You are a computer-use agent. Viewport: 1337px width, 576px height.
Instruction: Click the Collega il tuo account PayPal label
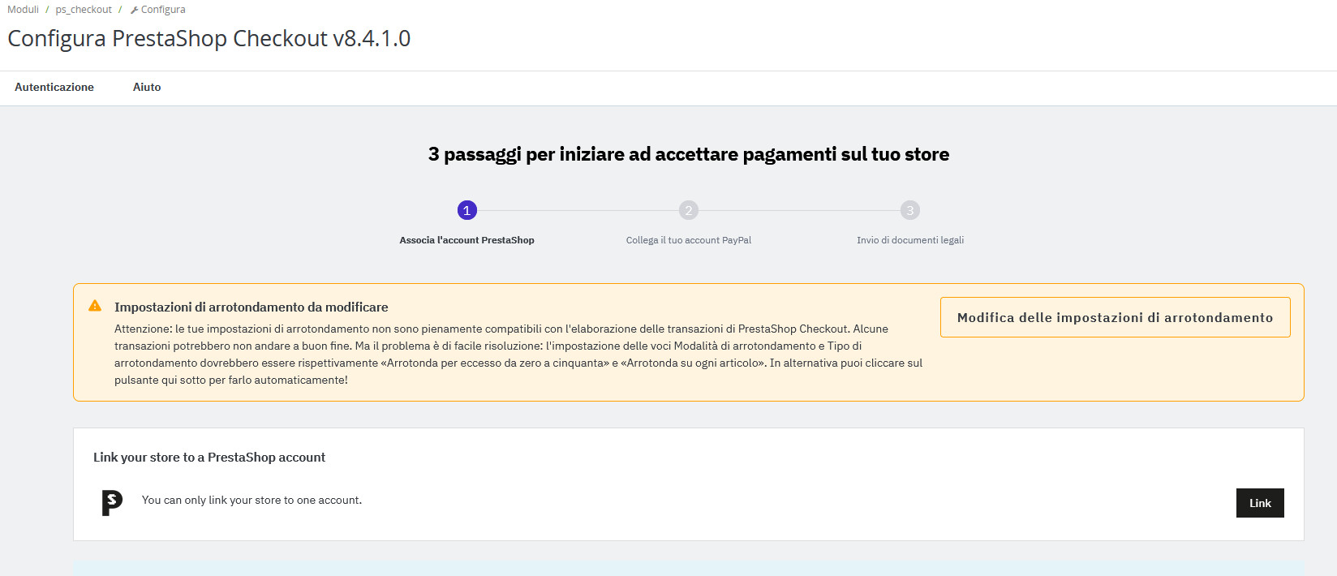click(689, 240)
